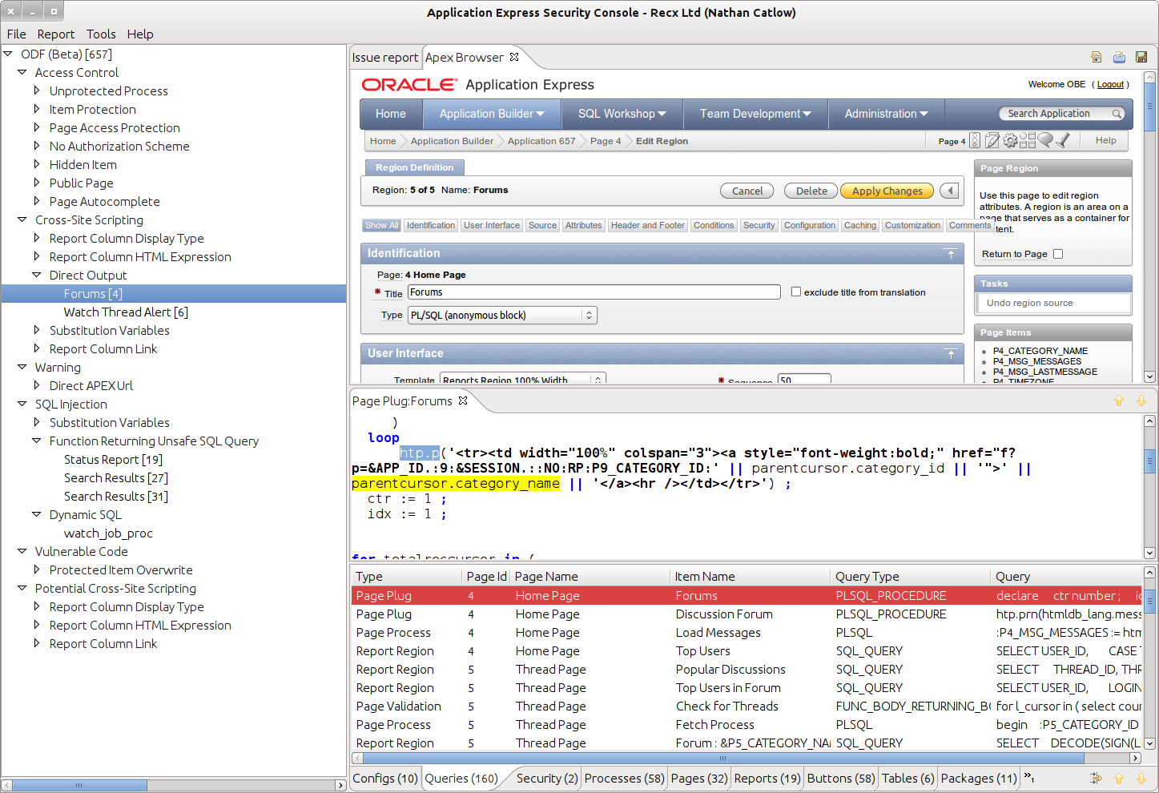Collapse the Direct Output node
This screenshot has width=1159, height=793.
[x=37, y=275]
